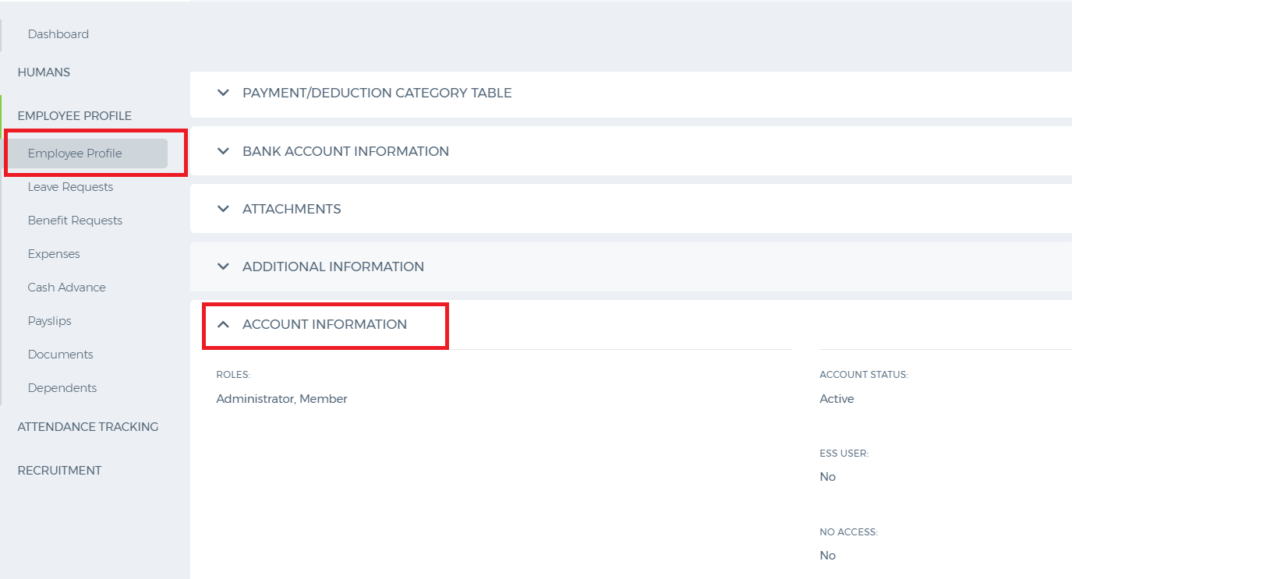Image resolution: width=1270 pixels, height=579 pixels.
Task: Open the Dashboard menu item
Action: click(58, 34)
